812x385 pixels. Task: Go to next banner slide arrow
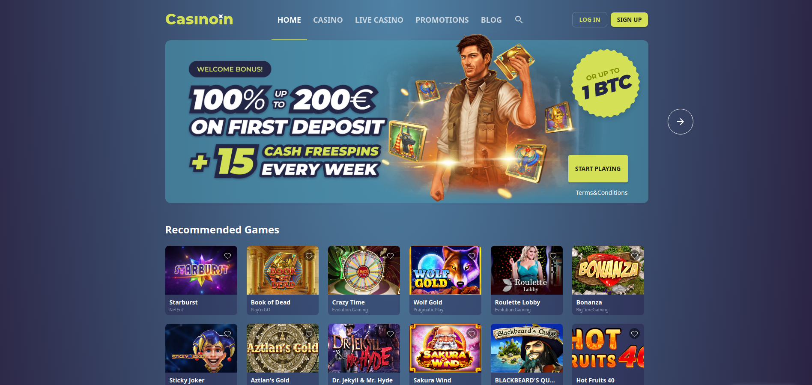tap(680, 122)
